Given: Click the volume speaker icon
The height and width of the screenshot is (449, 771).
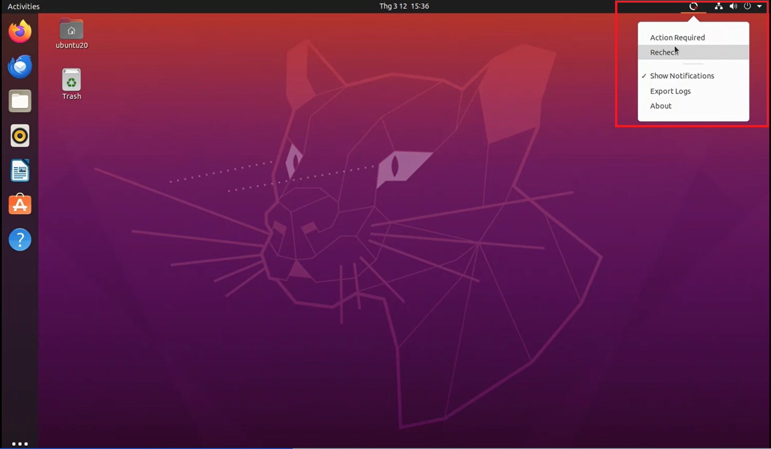Looking at the screenshot, I should tap(733, 6).
